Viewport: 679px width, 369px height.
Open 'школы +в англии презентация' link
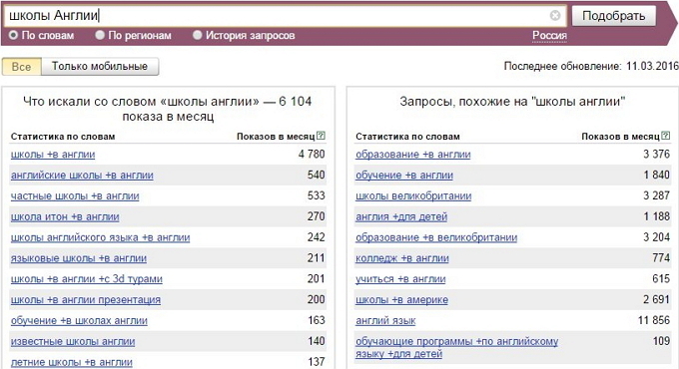click(86, 300)
